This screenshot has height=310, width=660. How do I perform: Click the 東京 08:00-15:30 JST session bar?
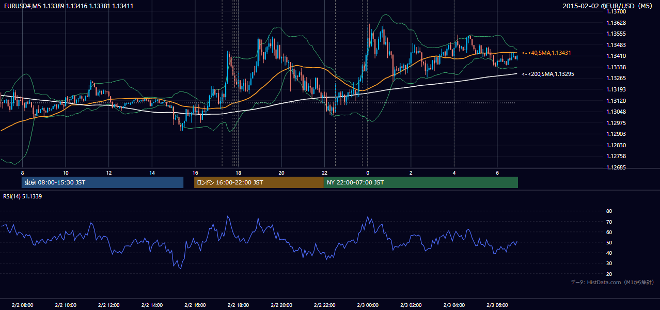coord(102,182)
